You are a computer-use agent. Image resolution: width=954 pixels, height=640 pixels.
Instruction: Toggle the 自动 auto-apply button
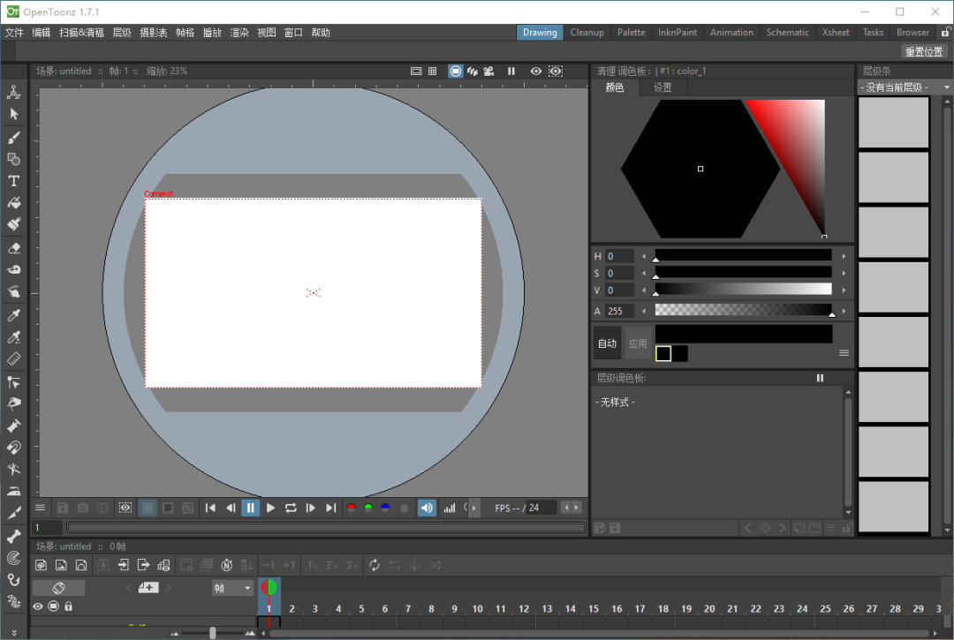tap(607, 343)
